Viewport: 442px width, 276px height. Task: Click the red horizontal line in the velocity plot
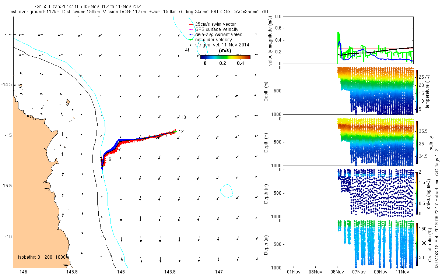[376, 49]
